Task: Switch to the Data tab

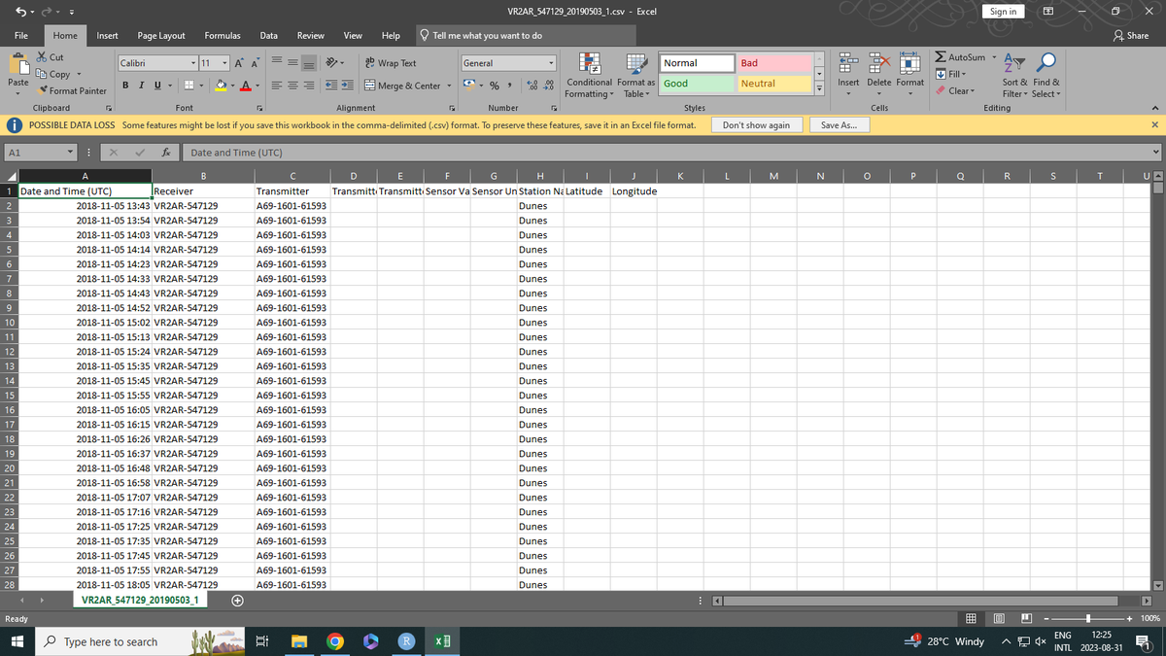Action: pyautogui.click(x=269, y=35)
